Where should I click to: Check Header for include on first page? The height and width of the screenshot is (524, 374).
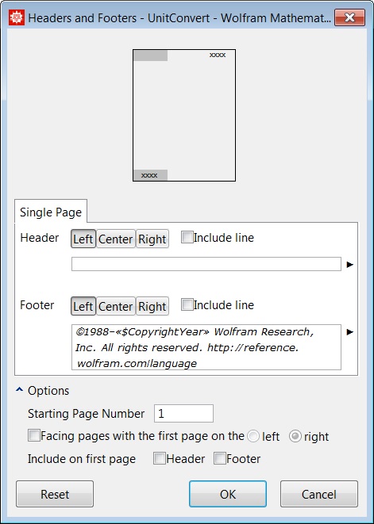(x=159, y=458)
